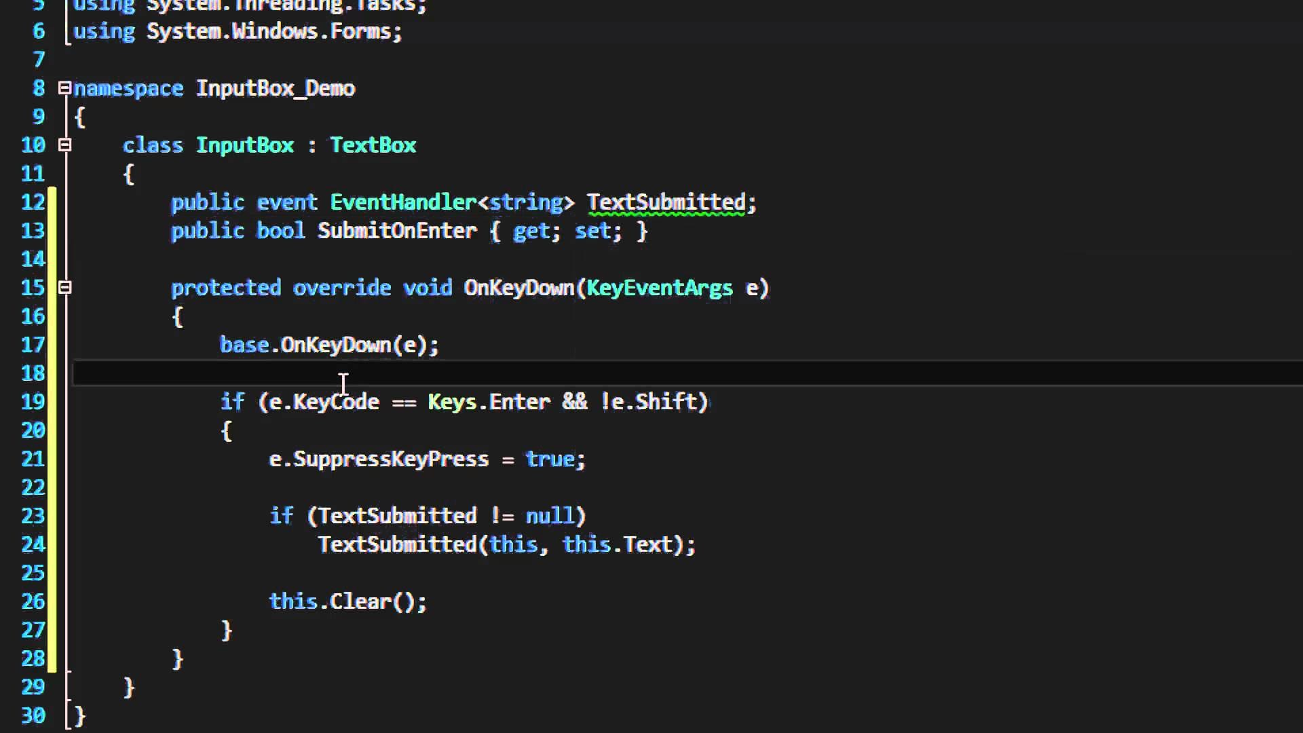Click line number 30 in gutter
The image size is (1303, 733).
pyautogui.click(x=33, y=715)
